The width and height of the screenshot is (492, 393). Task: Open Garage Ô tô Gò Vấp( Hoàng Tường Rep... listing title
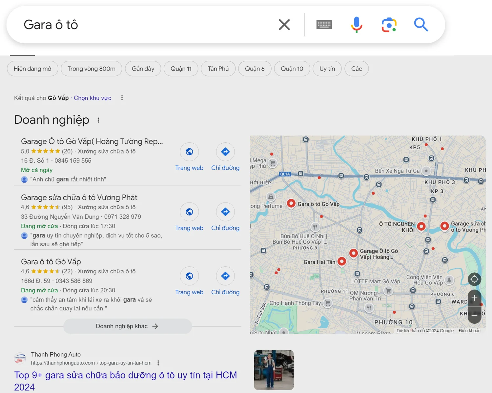92,141
